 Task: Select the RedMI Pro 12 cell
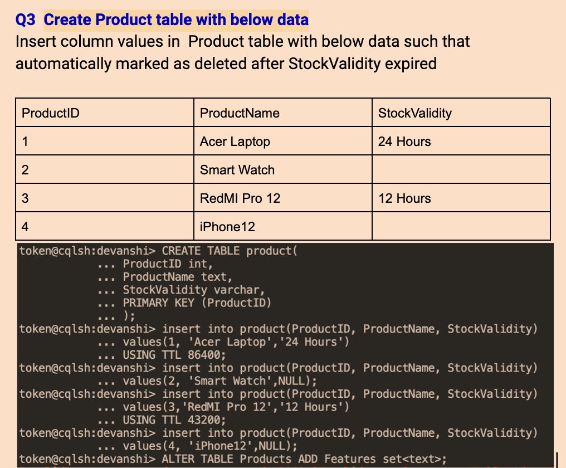click(283, 198)
